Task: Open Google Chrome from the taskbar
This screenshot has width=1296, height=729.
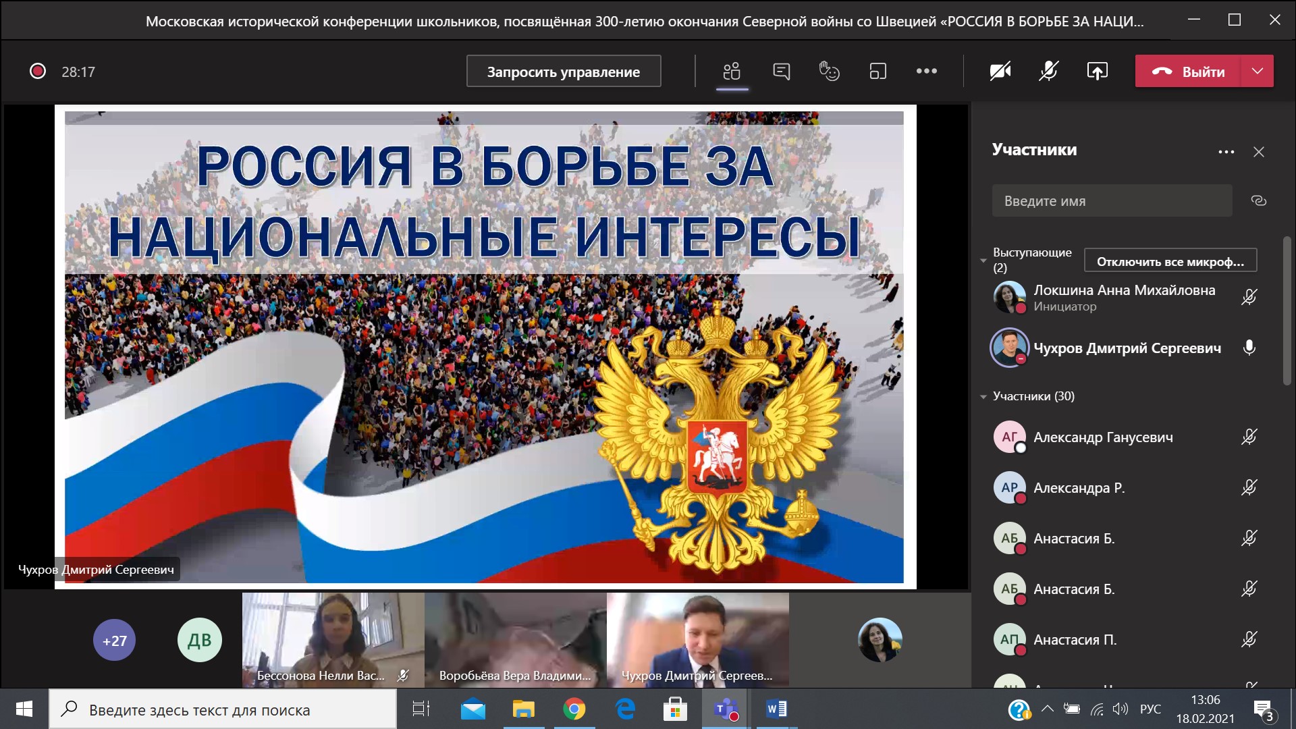Action: pyautogui.click(x=574, y=709)
